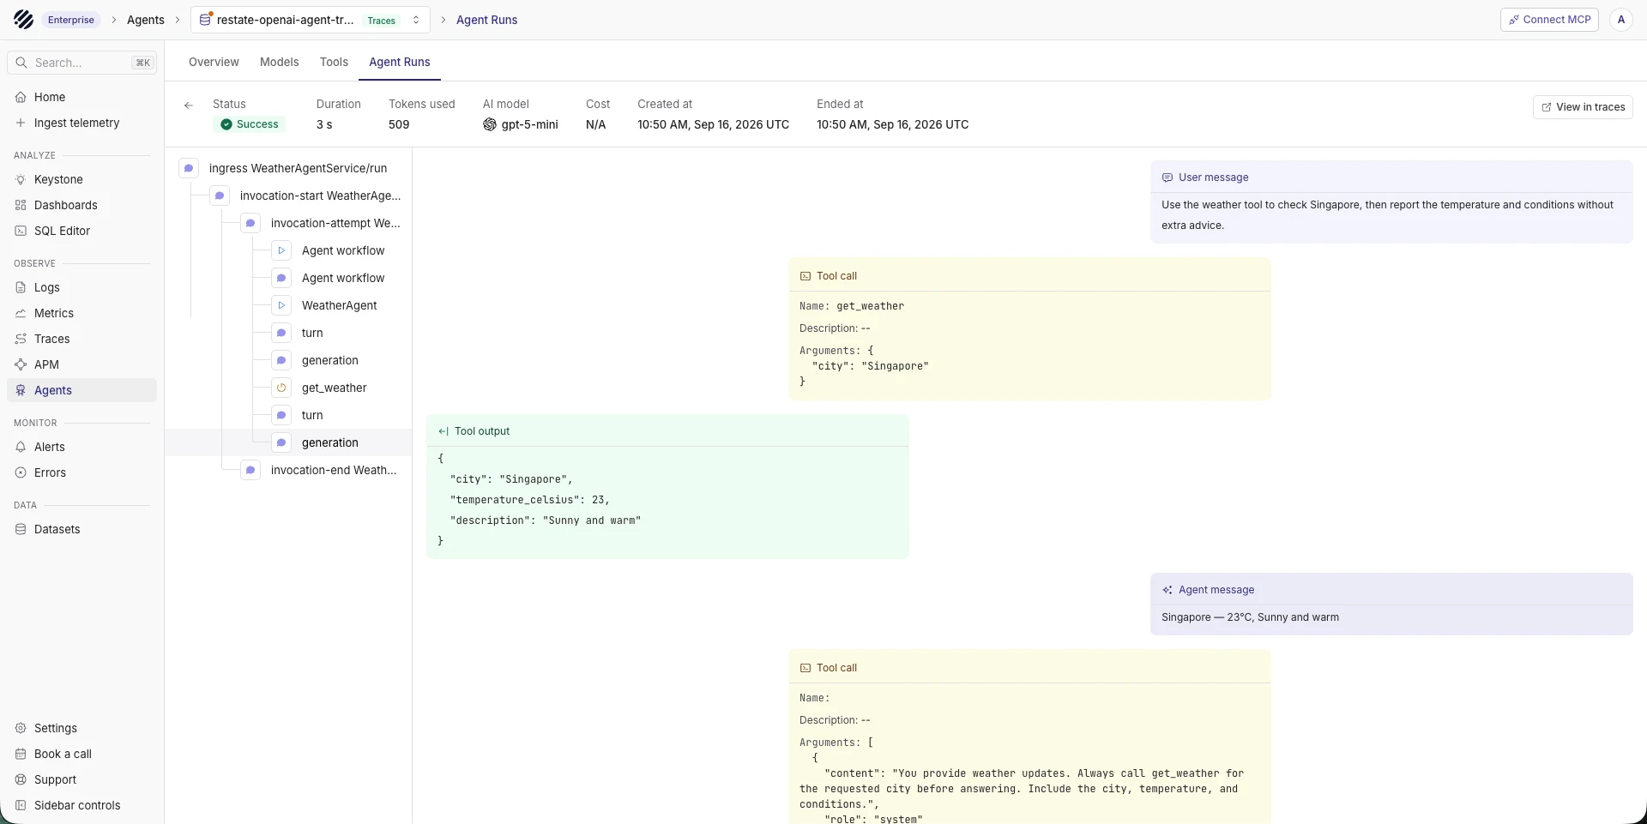The height and width of the screenshot is (824, 1647).
Task: Go back with the left arrow icon
Action: (189, 105)
